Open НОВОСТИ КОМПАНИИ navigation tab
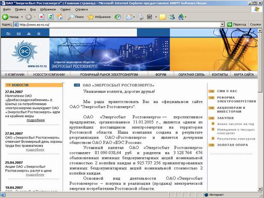 [x=49, y=75]
